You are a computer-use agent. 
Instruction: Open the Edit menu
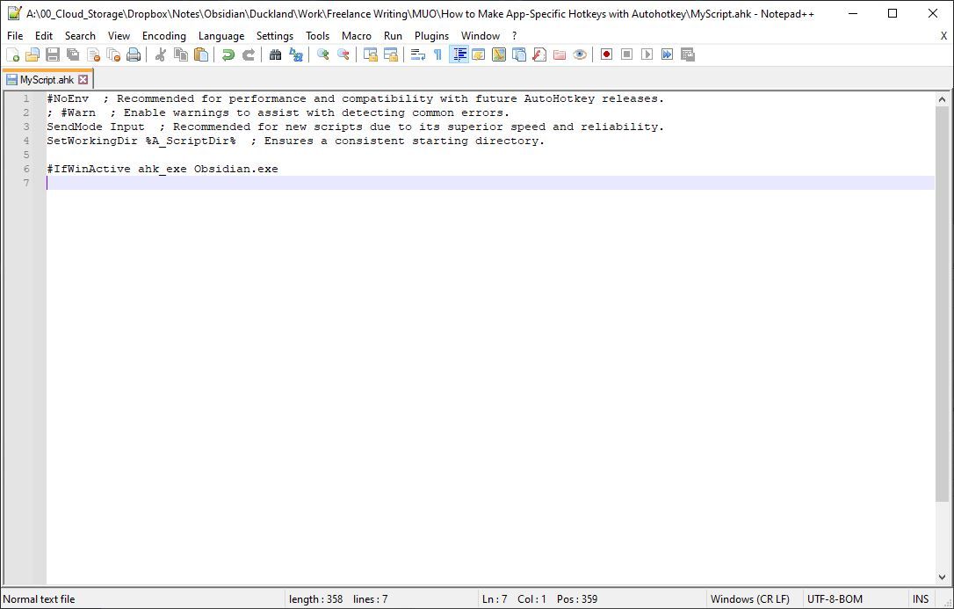click(x=44, y=36)
